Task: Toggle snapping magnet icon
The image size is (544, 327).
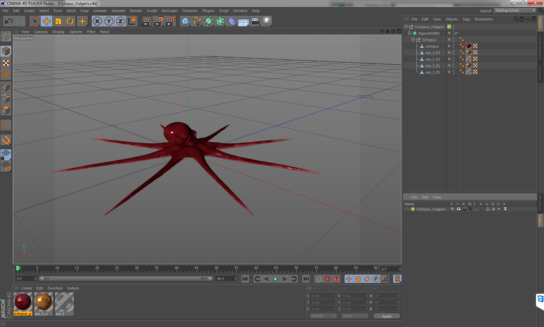Action: (6, 140)
